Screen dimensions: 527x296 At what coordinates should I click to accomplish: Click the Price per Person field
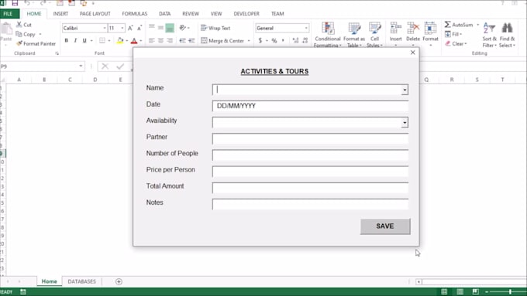pos(310,172)
